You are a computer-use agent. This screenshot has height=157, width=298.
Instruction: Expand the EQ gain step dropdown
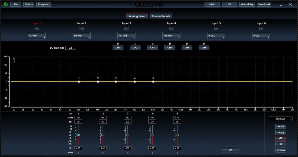pyautogui.click(x=71, y=48)
